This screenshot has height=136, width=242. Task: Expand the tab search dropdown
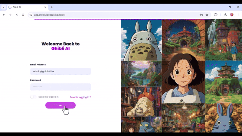pyautogui.click(x=3, y=7)
